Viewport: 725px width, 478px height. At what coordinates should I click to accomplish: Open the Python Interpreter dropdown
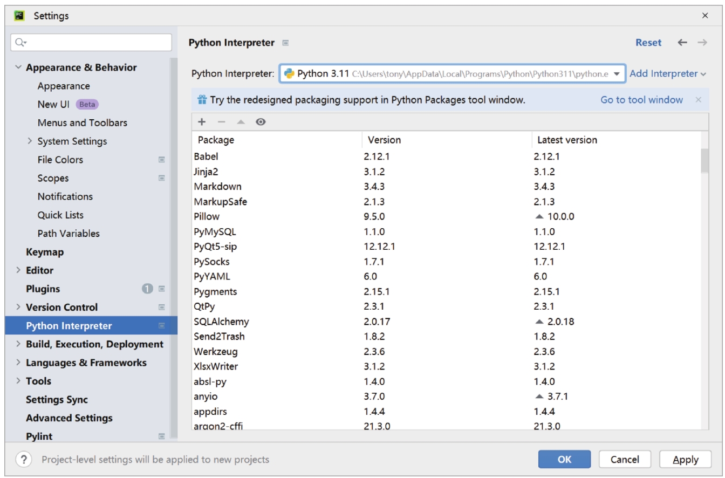coord(617,74)
